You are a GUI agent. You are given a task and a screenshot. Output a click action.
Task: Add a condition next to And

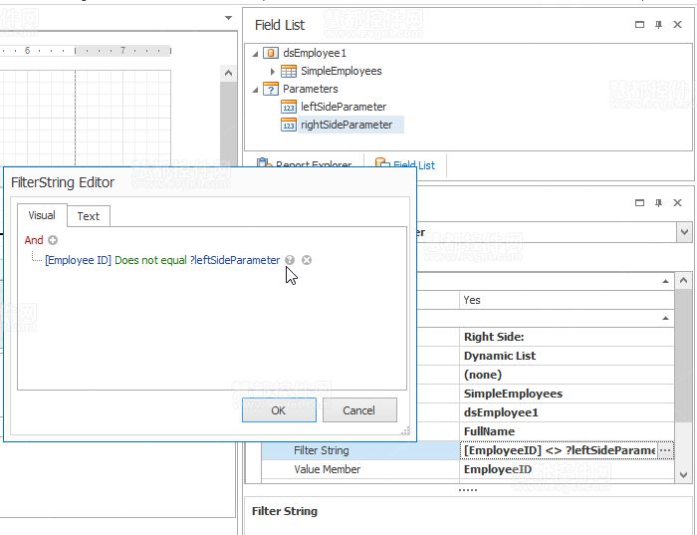(x=53, y=240)
